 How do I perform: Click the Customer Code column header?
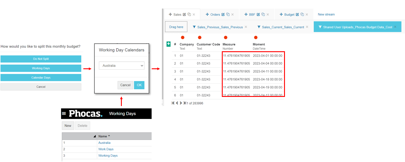[x=208, y=44]
